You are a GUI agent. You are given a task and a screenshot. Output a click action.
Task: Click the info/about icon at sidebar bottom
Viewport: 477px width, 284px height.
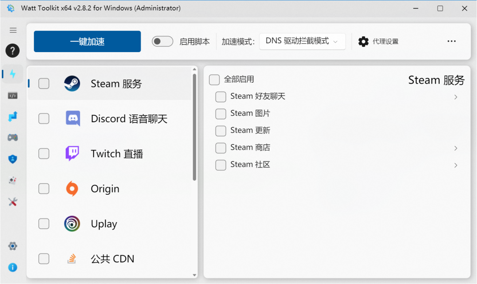pyautogui.click(x=13, y=267)
